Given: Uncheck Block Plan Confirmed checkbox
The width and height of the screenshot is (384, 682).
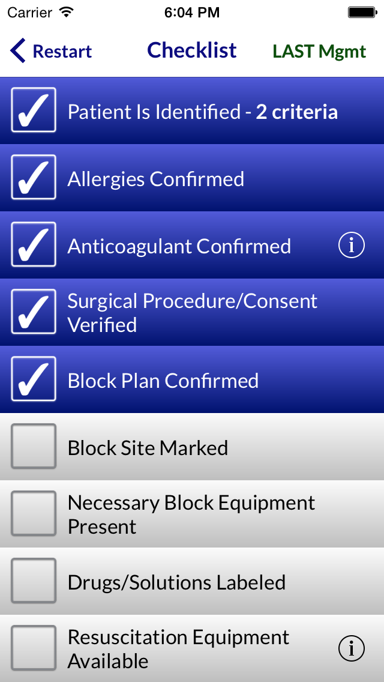Looking at the screenshot, I should click(x=34, y=379).
